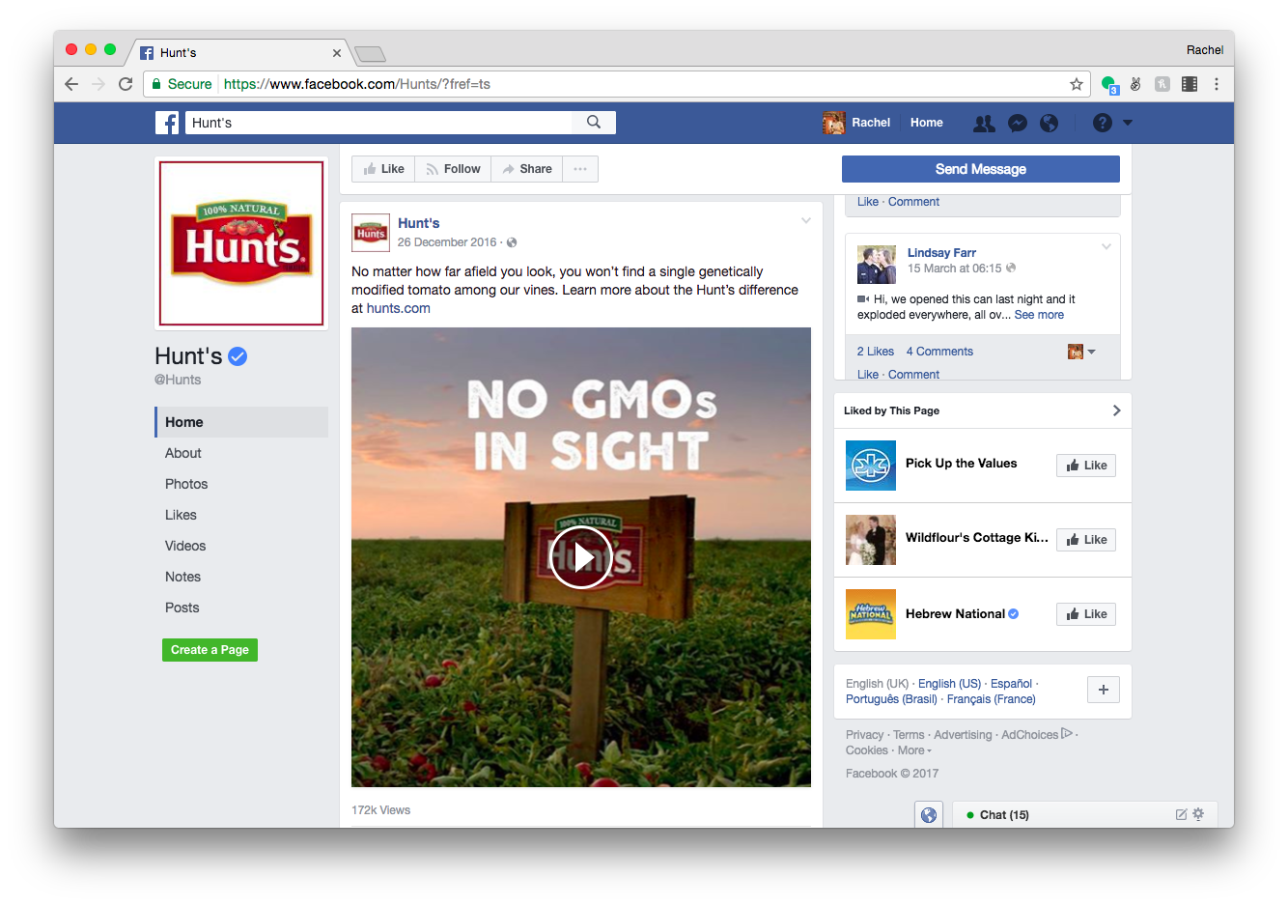The image size is (1288, 905).
Task: Follow the Hunt's page
Action: 453,169
